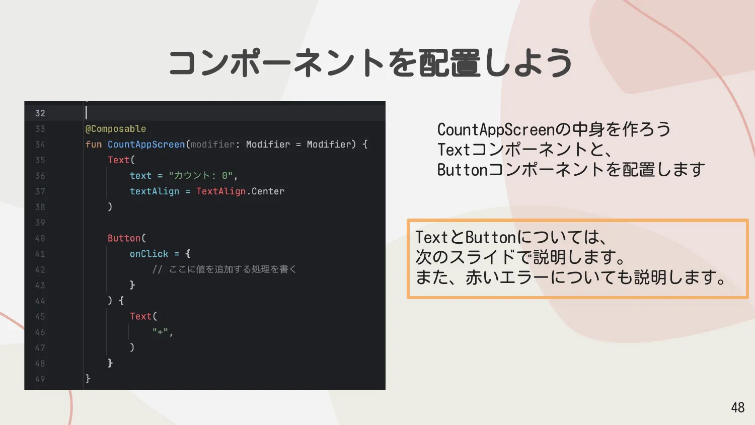Click slide page number 48
This screenshot has width=755, height=425.
click(737, 407)
